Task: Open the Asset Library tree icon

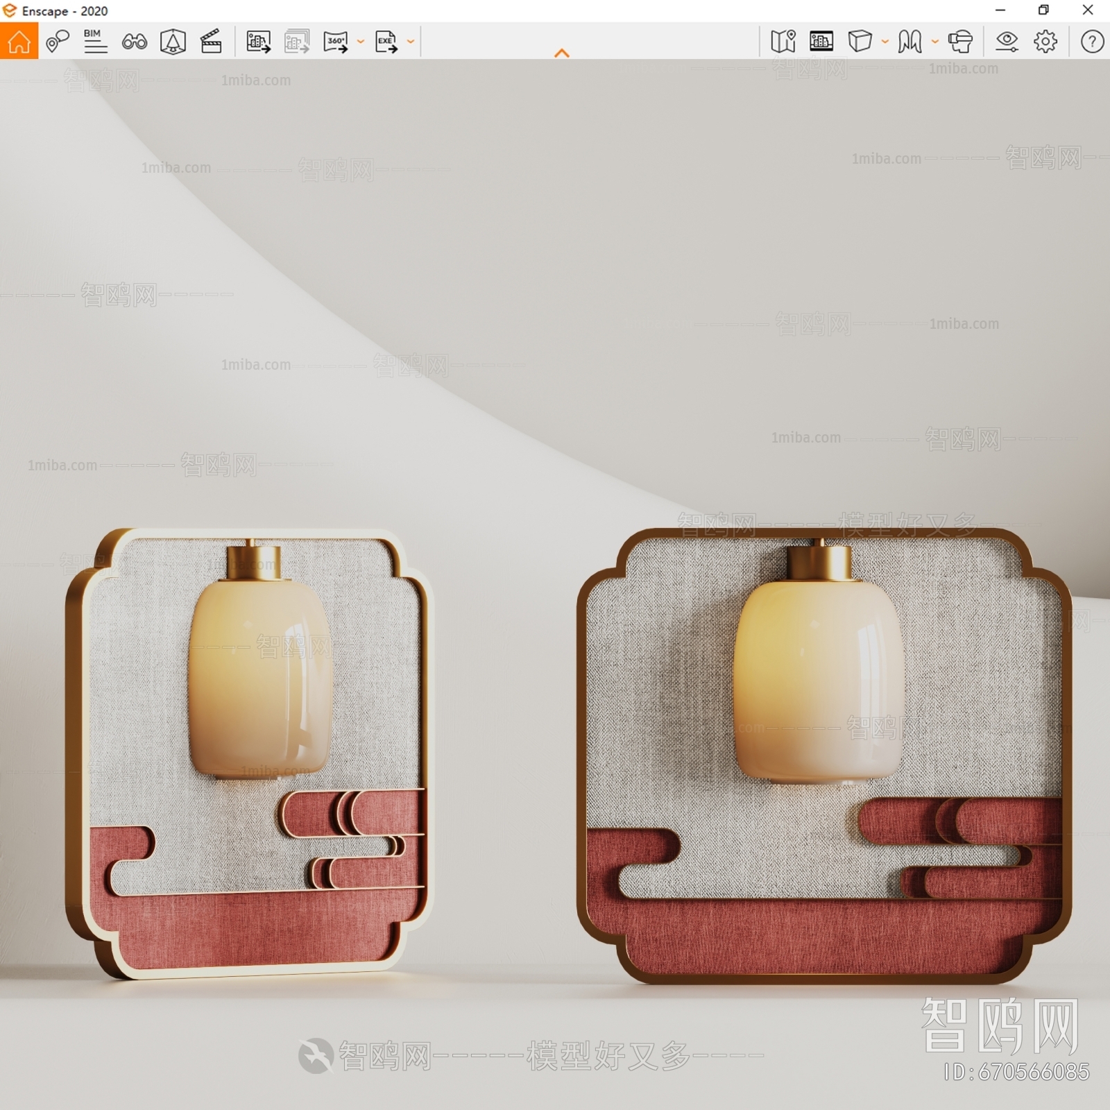Action: click(x=173, y=42)
